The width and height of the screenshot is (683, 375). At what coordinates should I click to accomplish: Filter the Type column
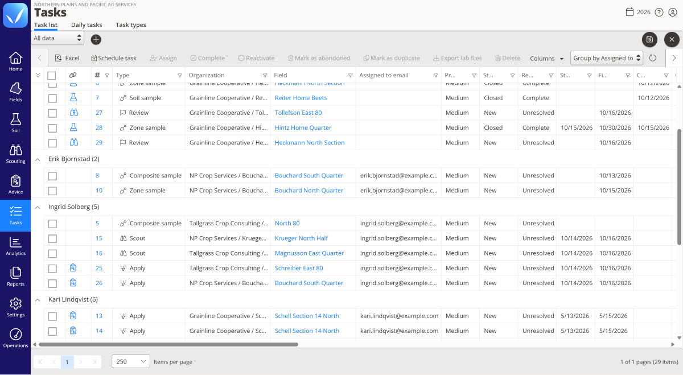click(x=180, y=75)
